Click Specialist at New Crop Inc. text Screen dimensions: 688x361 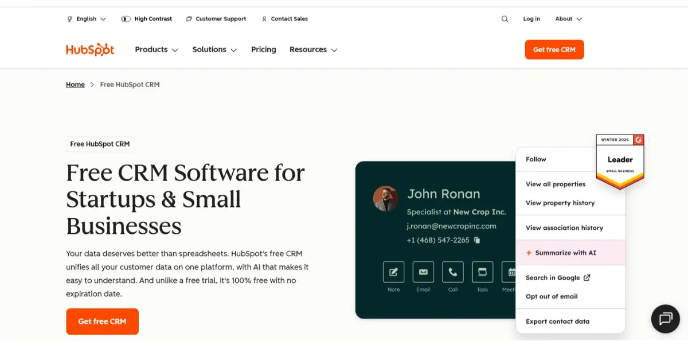tap(456, 212)
